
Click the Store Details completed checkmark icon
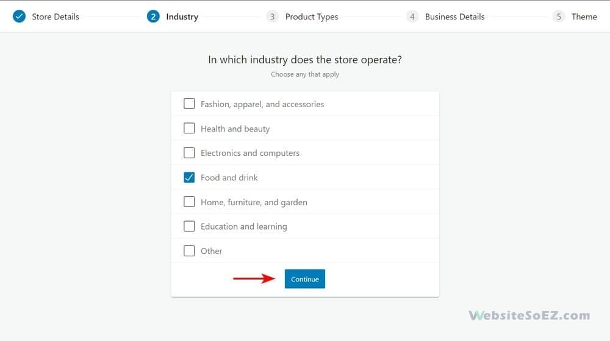click(x=19, y=16)
